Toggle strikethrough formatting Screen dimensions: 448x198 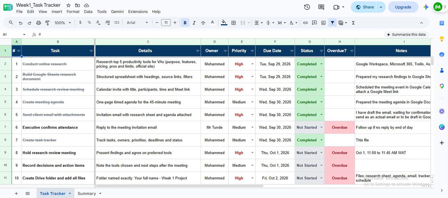[203, 23]
